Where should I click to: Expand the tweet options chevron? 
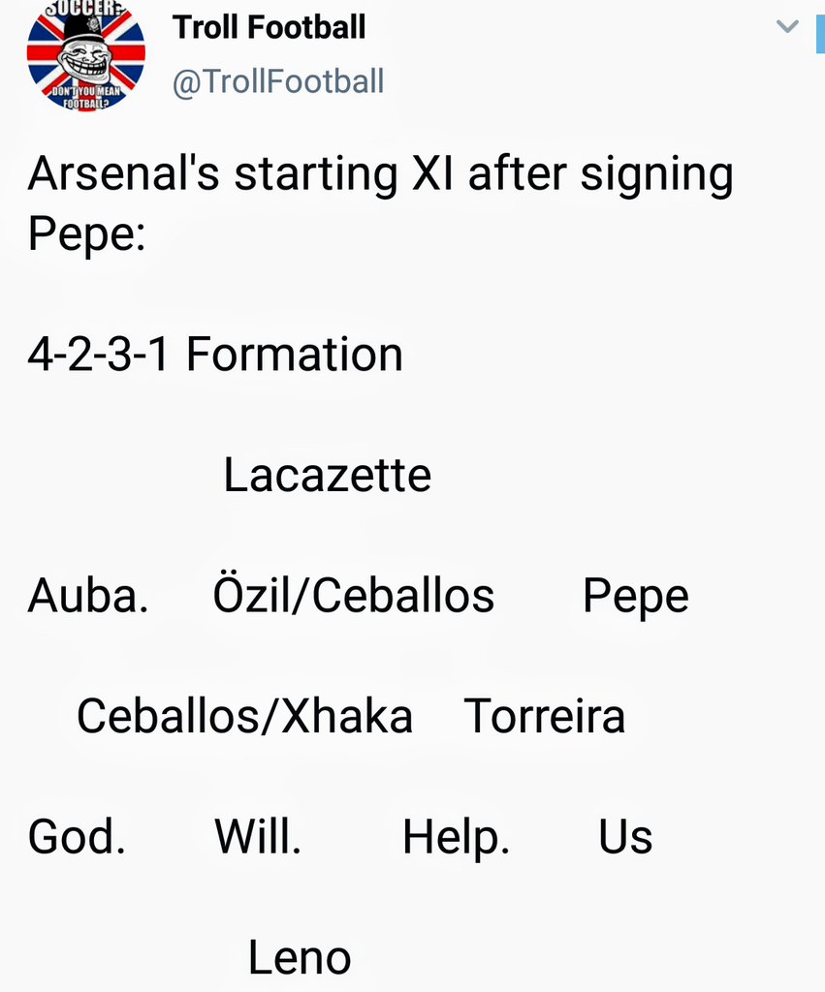[x=787, y=26]
